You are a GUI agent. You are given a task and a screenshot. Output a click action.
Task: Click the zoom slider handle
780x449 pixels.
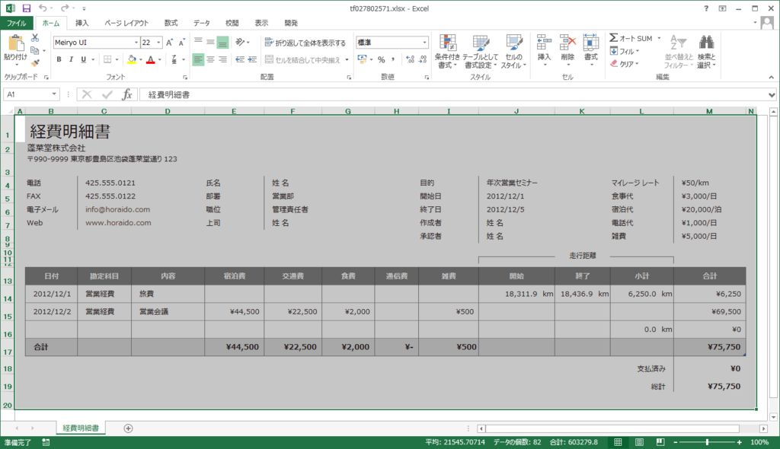pos(707,442)
